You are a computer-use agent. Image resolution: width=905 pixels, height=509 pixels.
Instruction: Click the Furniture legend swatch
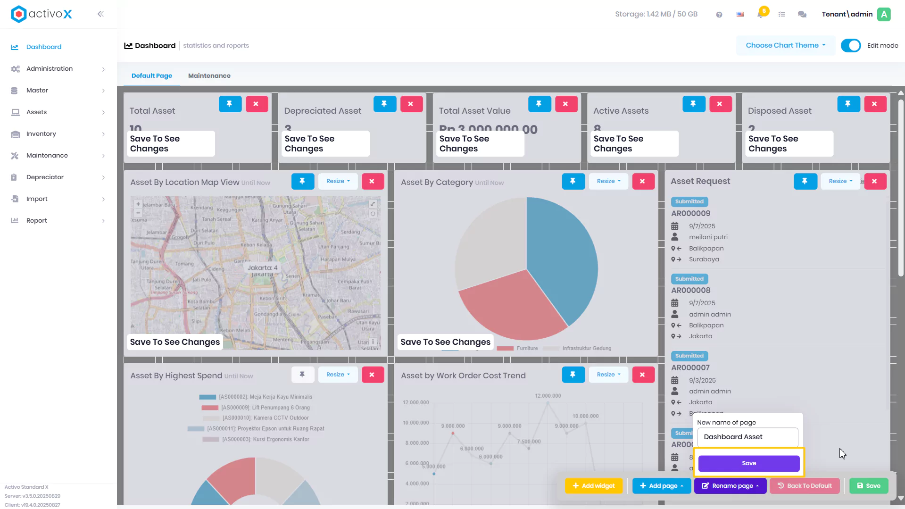coord(505,349)
